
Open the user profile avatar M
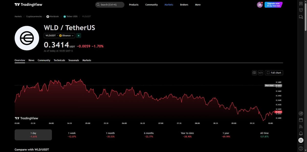pyautogui.click(x=260, y=5)
